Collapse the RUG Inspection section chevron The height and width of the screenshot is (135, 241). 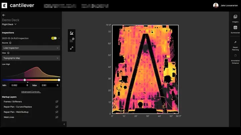[x=59, y=38]
